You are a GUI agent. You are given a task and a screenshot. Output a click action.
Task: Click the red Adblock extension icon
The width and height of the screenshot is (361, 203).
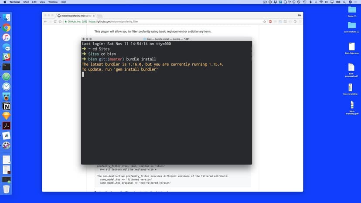coord(270,21)
